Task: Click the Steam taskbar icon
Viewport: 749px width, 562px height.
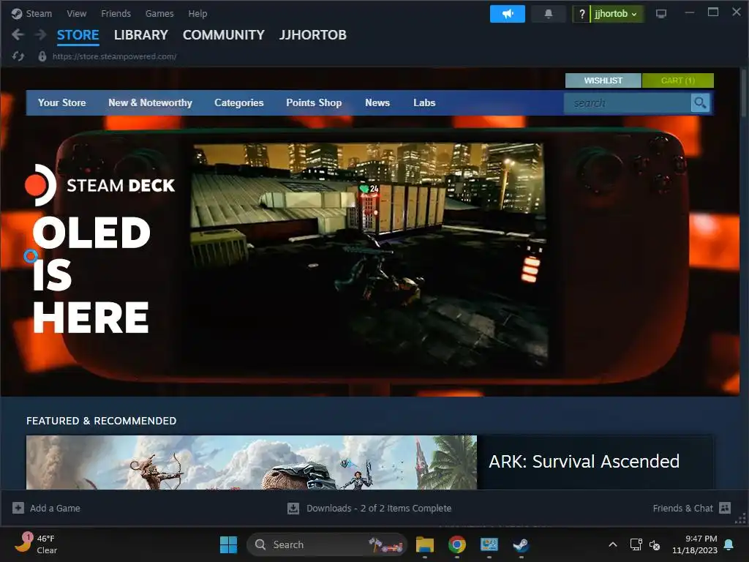Action: click(521, 544)
